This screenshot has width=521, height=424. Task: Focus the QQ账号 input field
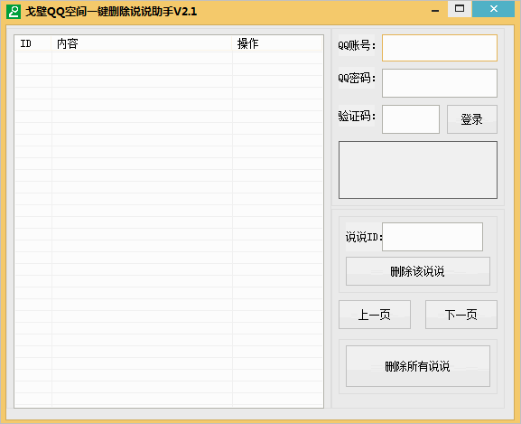point(439,48)
